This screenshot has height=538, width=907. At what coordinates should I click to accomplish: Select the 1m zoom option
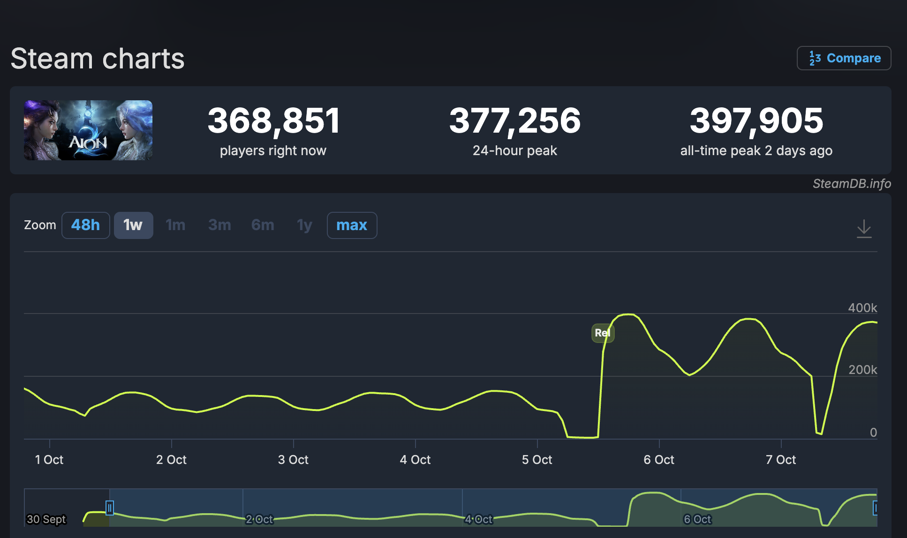175,225
